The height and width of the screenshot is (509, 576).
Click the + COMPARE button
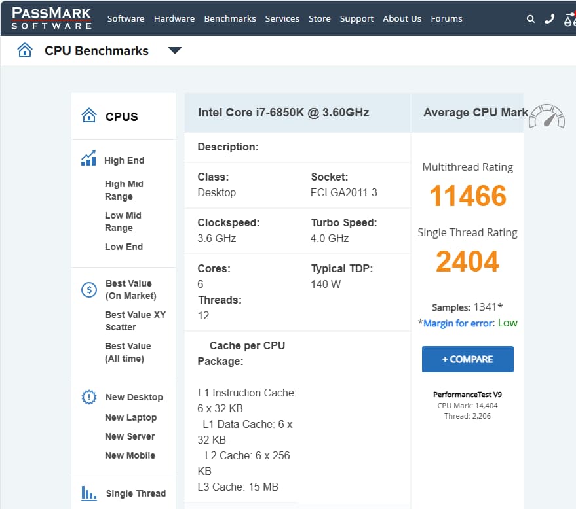tap(468, 359)
